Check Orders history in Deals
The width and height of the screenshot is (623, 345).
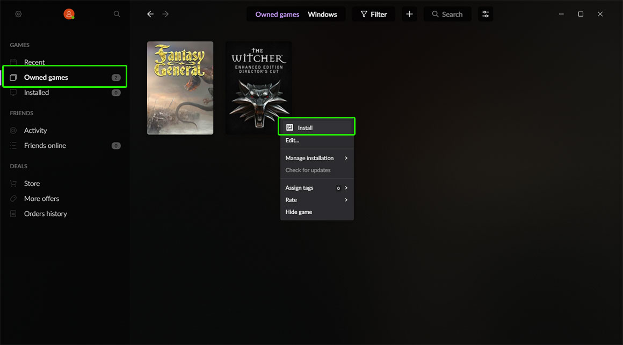[x=46, y=213]
